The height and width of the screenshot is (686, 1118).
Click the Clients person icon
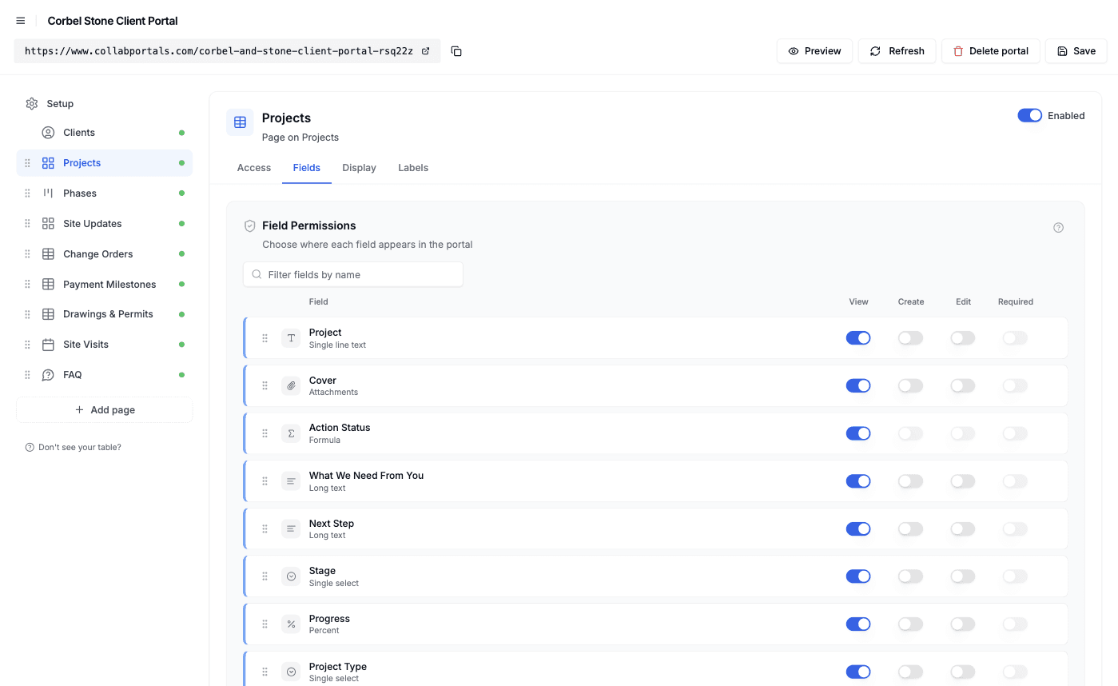coord(48,133)
